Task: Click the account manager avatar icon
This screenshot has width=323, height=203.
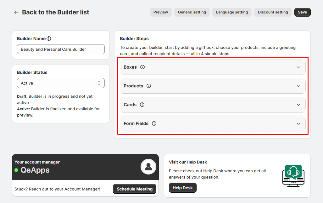Action: pos(148,167)
